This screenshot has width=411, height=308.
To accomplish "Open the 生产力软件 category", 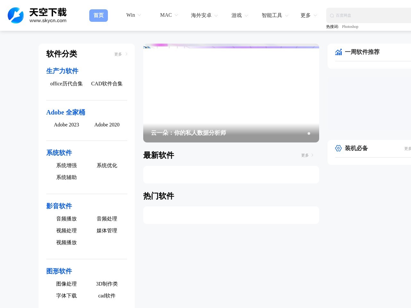I will (x=62, y=71).
